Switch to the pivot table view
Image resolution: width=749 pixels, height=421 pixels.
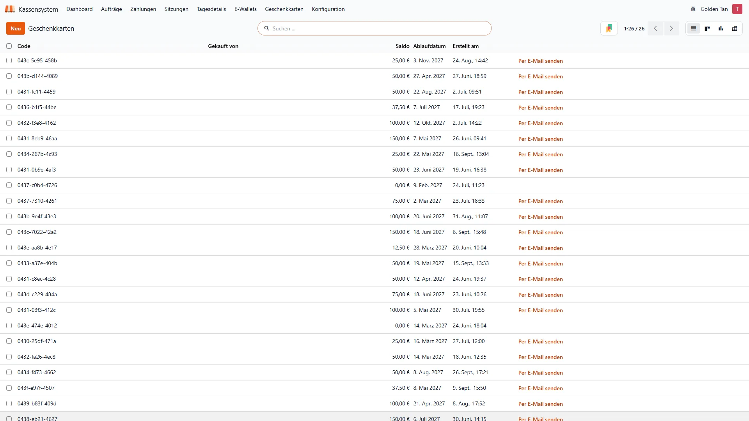[735, 28]
